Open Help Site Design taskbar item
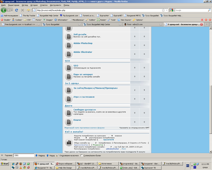The image size is (212, 170). [x=65, y=168]
